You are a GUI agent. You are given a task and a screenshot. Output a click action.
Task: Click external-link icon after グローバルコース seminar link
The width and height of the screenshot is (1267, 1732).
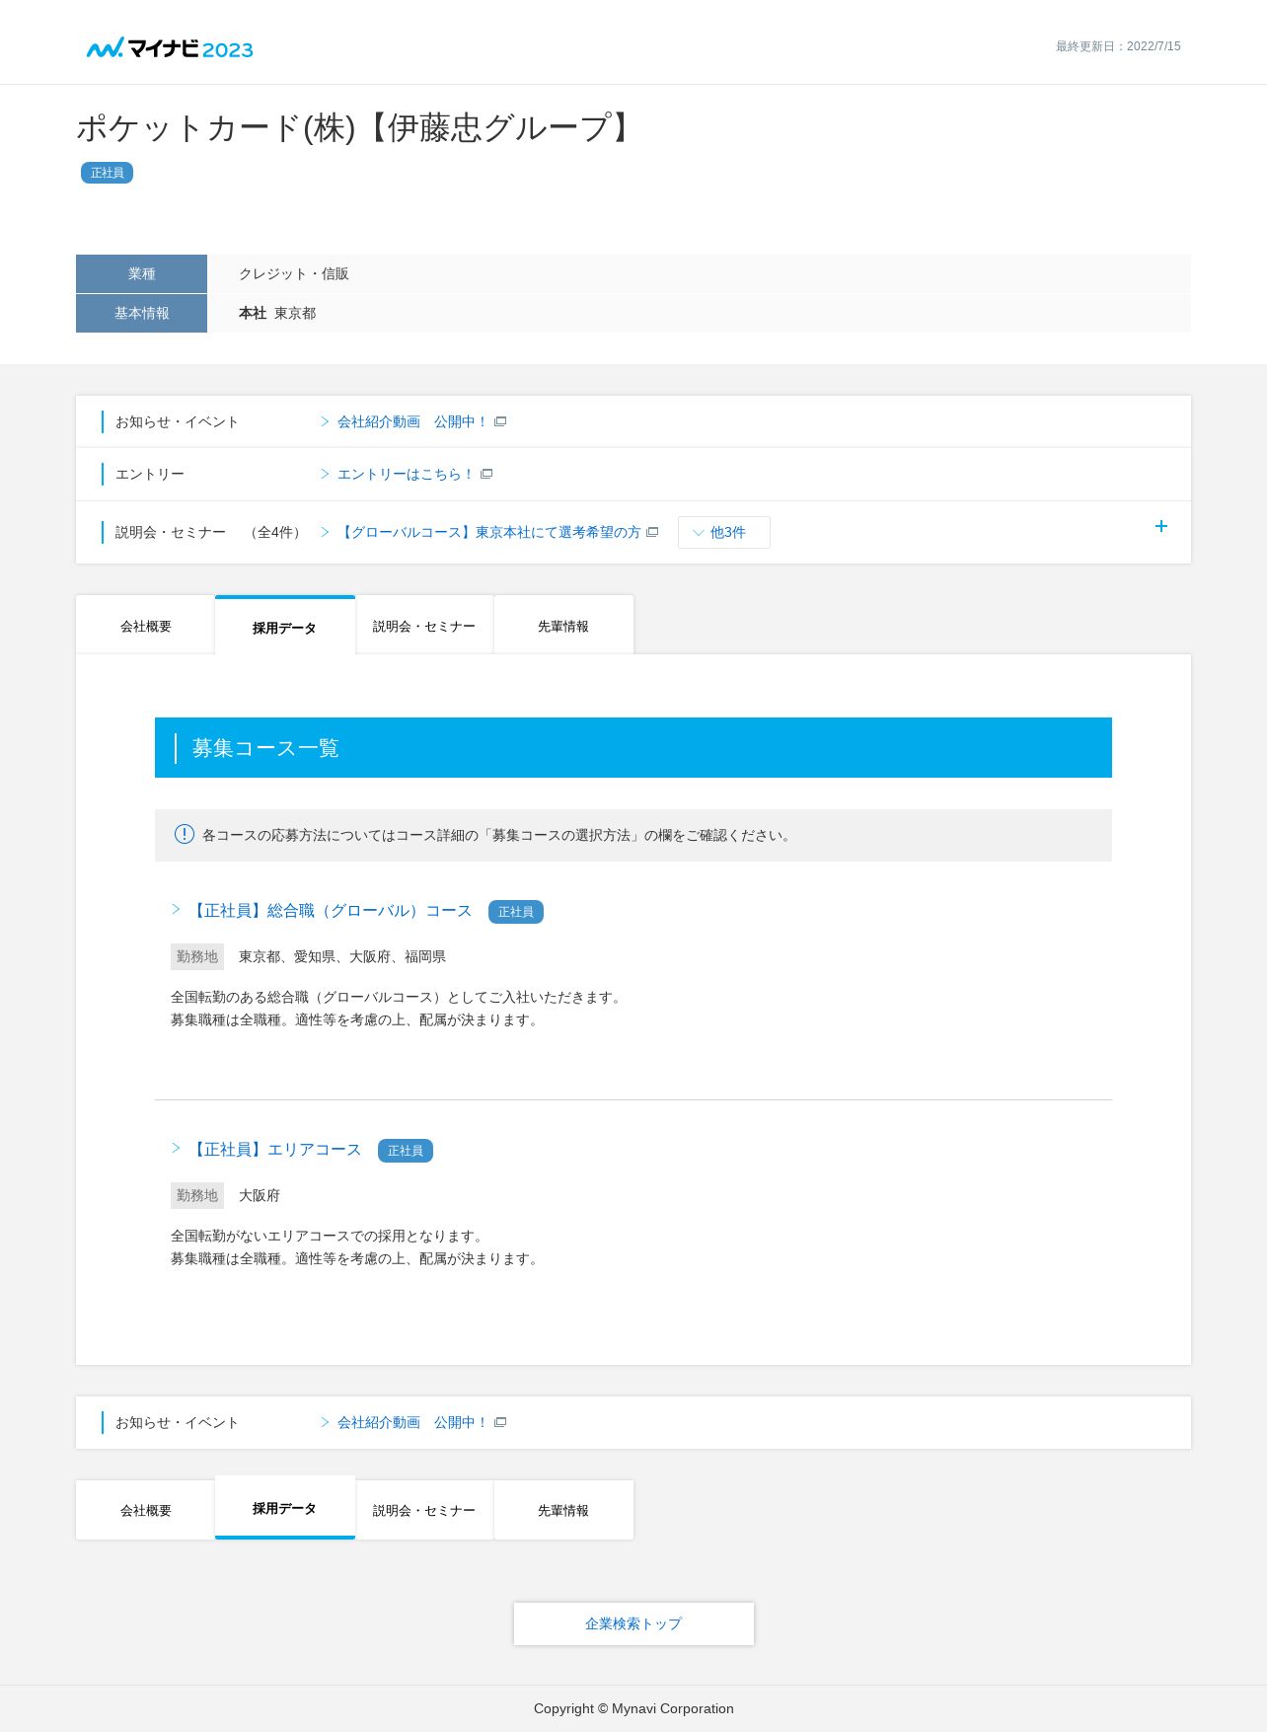652,532
